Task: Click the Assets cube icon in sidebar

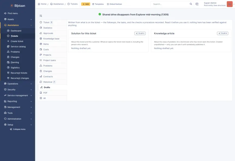Action: [x=5, y=19]
